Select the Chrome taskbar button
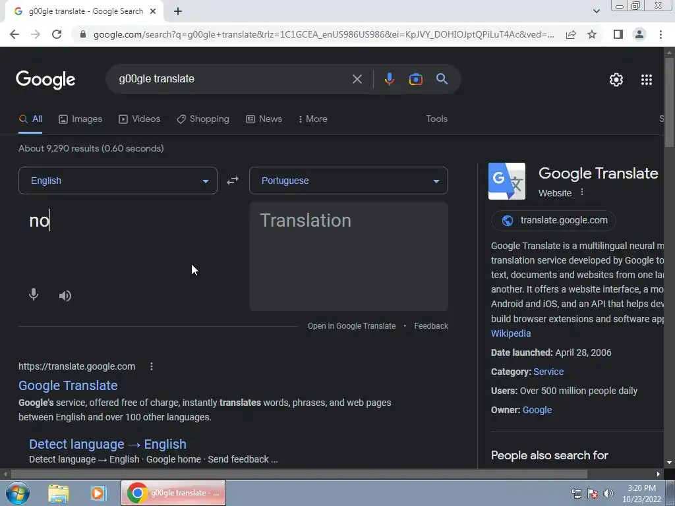 point(173,493)
